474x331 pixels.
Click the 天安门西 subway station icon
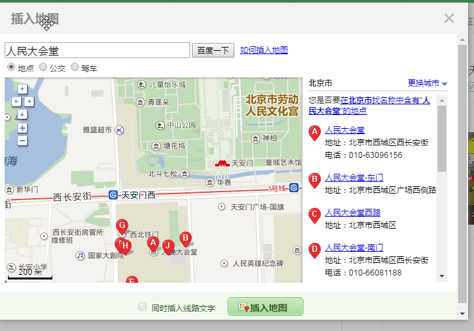[x=113, y=195]
